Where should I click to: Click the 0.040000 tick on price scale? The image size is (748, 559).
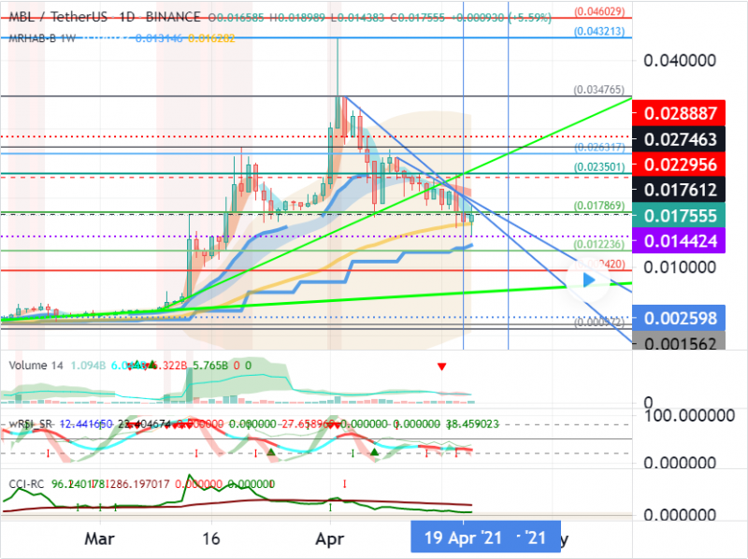(681, 61)
